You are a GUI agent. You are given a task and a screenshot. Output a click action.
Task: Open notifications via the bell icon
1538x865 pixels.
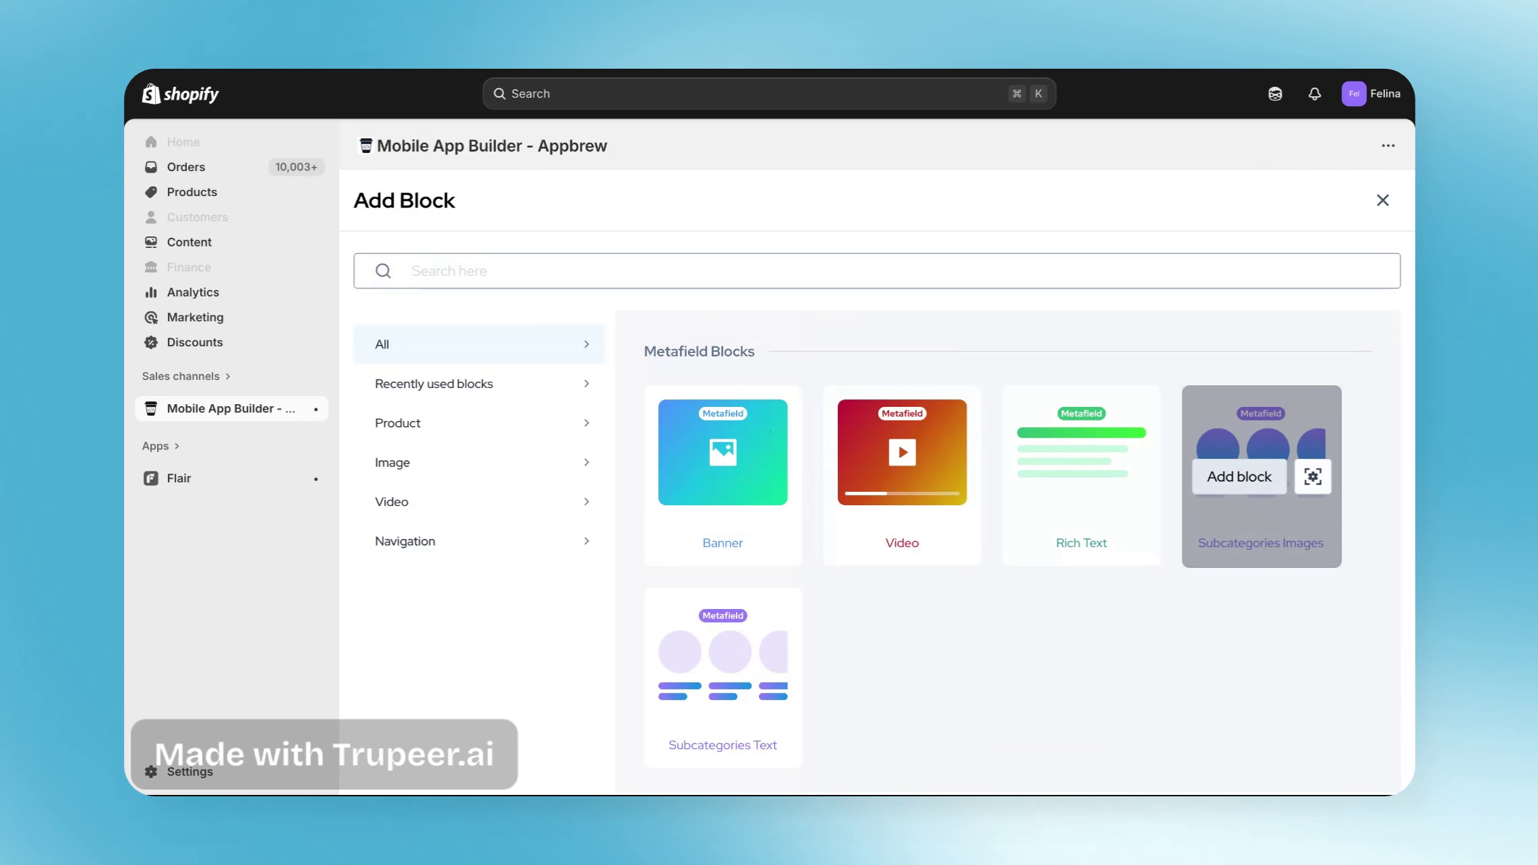1314,94
